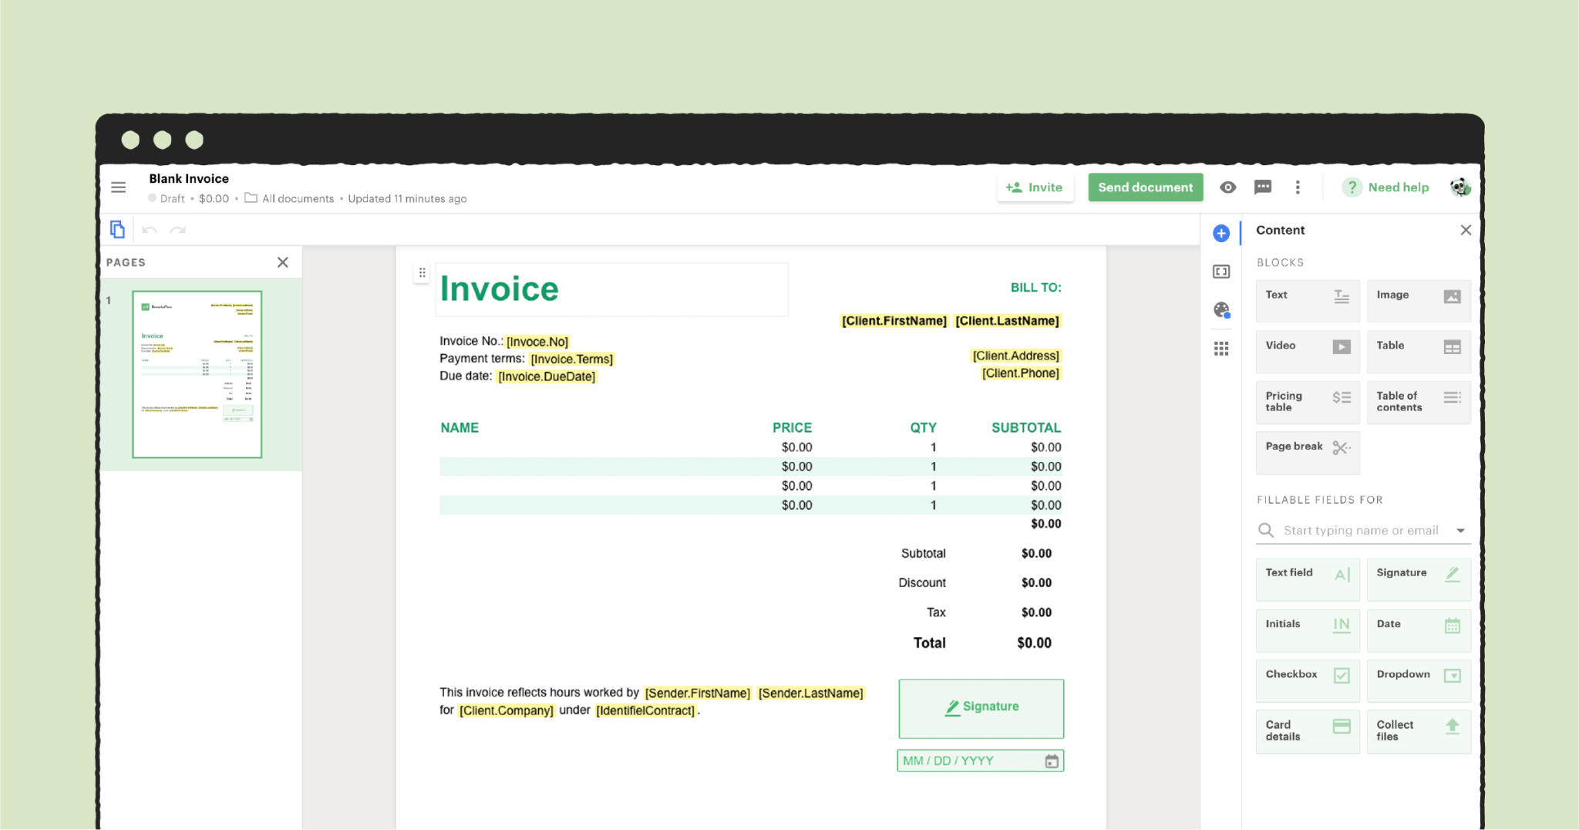This screenshot has height=830, width=1579.
Task: Add an Initials fillable field
Action: [x=1307, y=630]
